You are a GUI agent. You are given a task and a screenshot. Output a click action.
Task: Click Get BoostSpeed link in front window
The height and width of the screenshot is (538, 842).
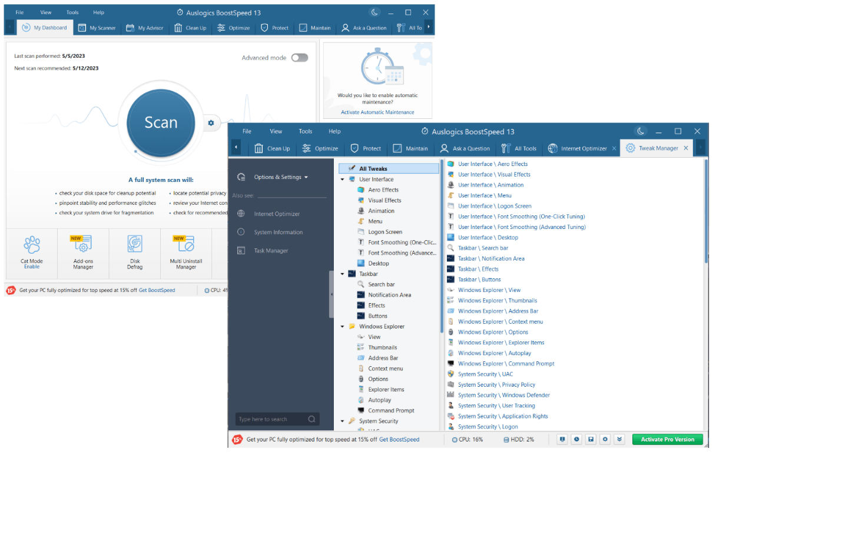click(399, 439)
